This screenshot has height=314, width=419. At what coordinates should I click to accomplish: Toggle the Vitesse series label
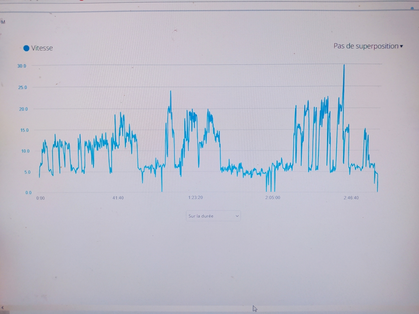coord(42,48)
